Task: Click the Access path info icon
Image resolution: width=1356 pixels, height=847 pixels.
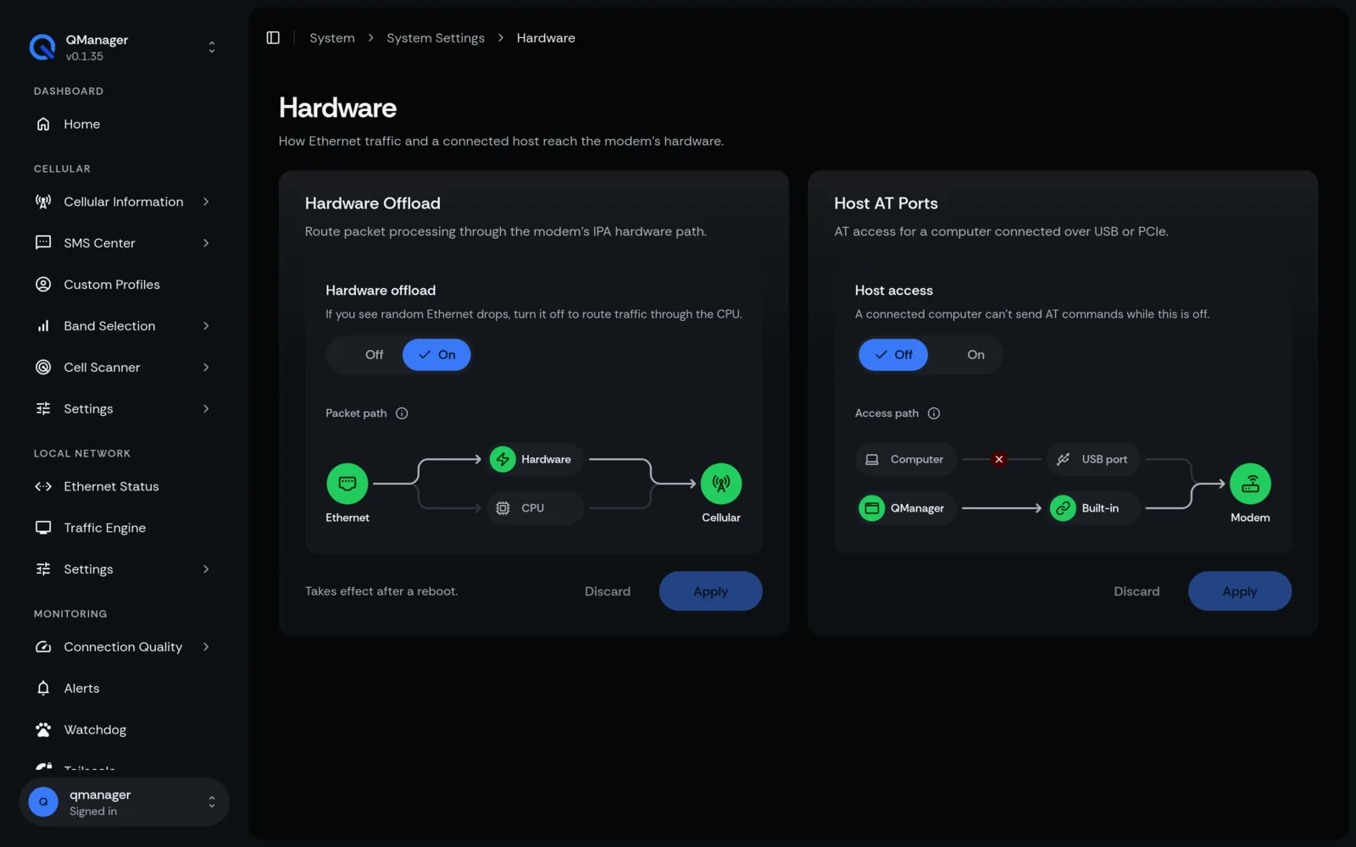Action: click(x=934, y=413)
